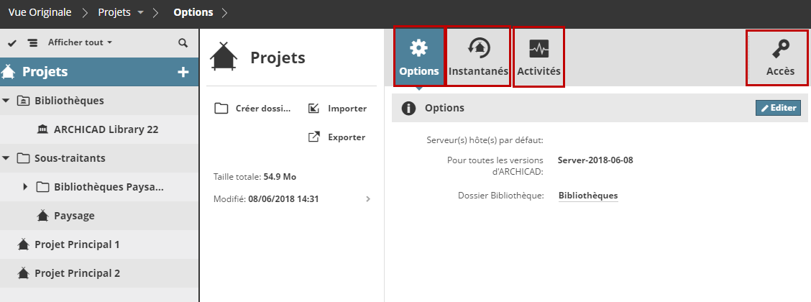Viewport: 811px width, 302px height.
Task: Collapse the Sous-traitants folder
Action: 6,158
